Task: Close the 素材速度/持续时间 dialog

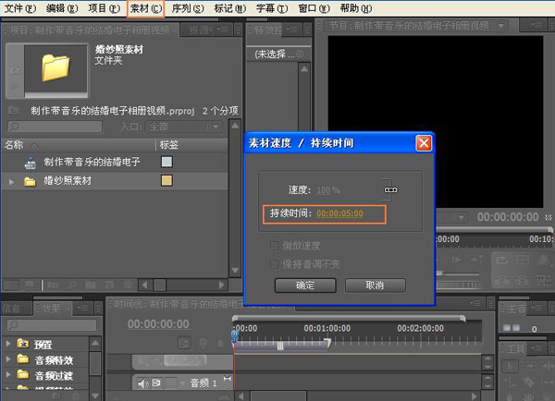Action: click(424, 143)
